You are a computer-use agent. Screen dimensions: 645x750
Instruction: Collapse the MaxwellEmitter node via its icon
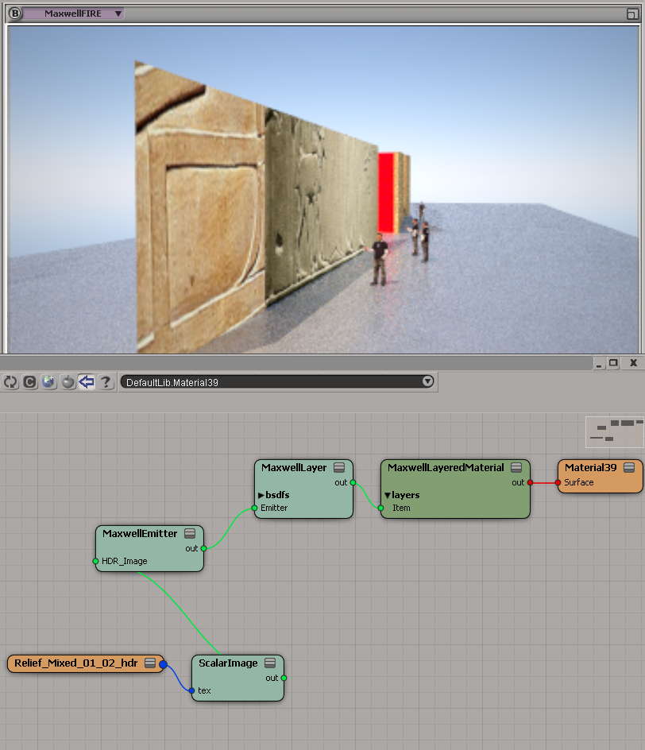(190, 534)
